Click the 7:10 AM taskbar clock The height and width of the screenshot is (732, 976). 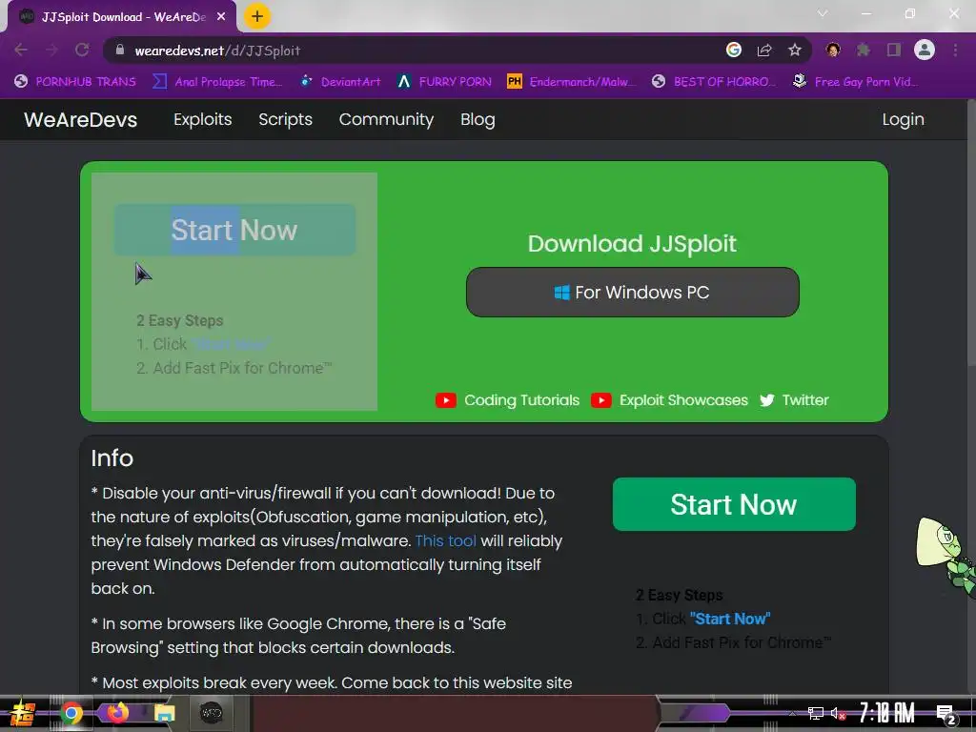886,713
